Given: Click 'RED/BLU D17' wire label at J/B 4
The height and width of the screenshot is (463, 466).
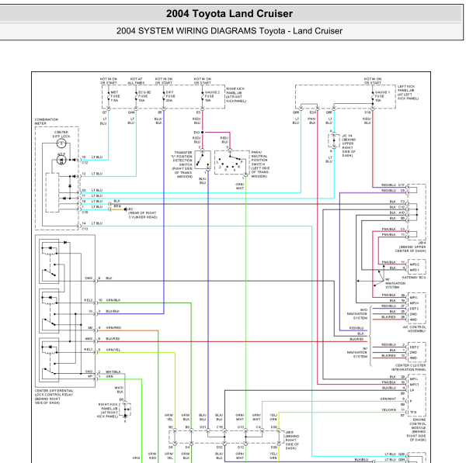Looking at the screenshot, I should click(393, 185).
